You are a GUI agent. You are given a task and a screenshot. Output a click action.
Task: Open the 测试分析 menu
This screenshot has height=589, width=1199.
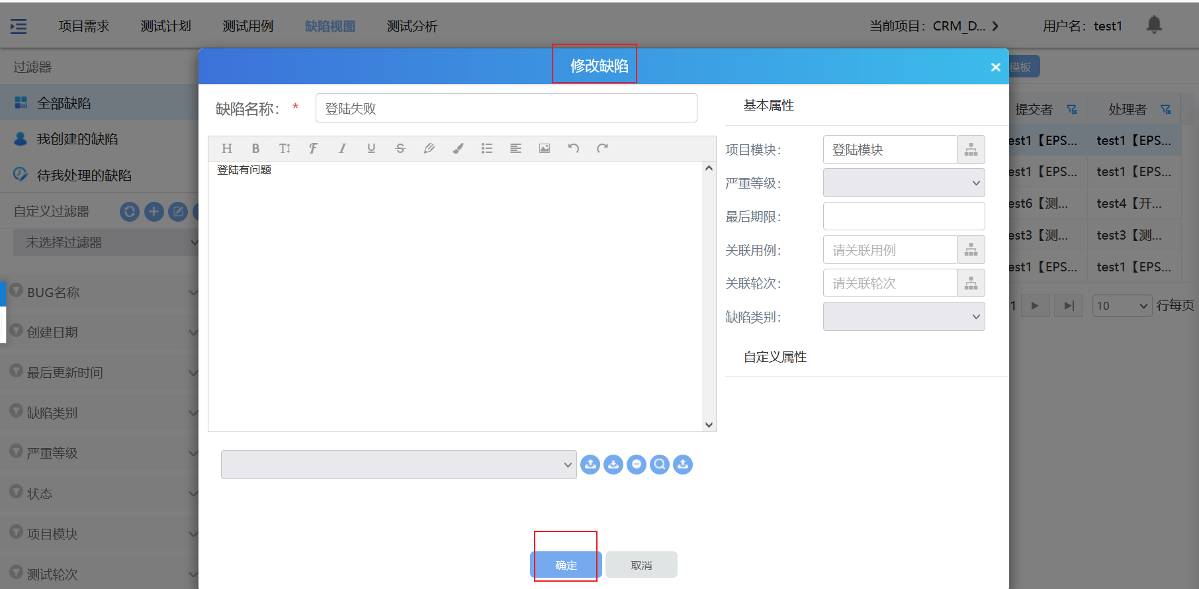(412, 26)
